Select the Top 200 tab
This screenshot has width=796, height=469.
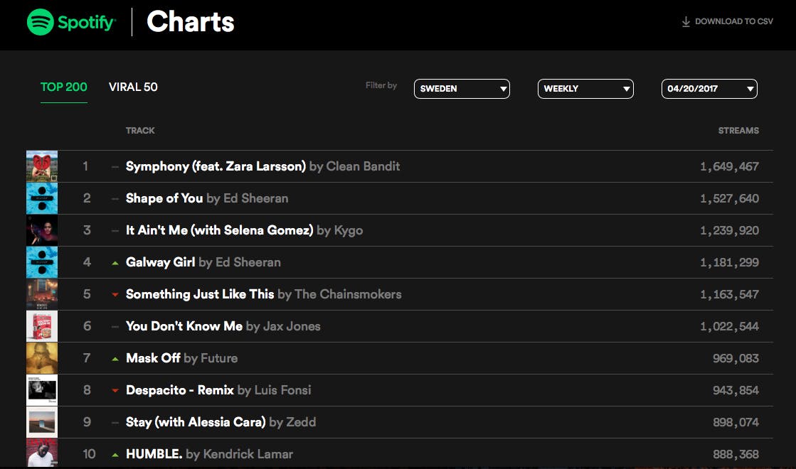64,87
